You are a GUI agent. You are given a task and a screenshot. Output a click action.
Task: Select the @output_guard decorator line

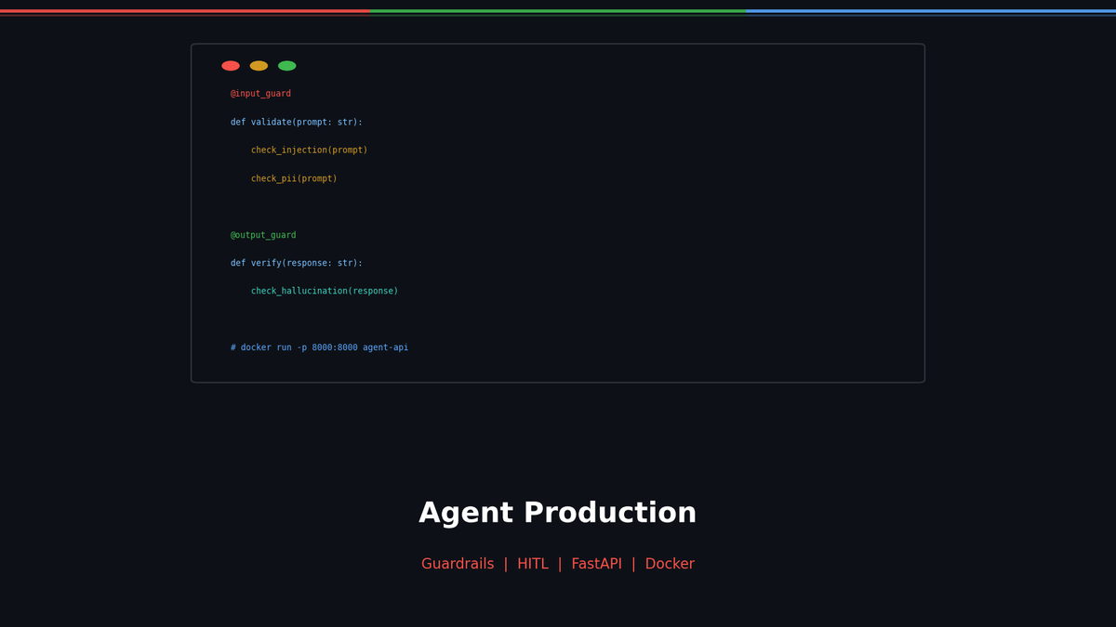pos(263,234)
